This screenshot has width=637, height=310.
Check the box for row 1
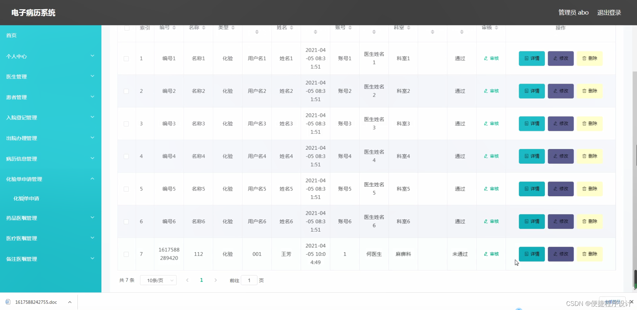pyautogui.click(x=126, y=59)
